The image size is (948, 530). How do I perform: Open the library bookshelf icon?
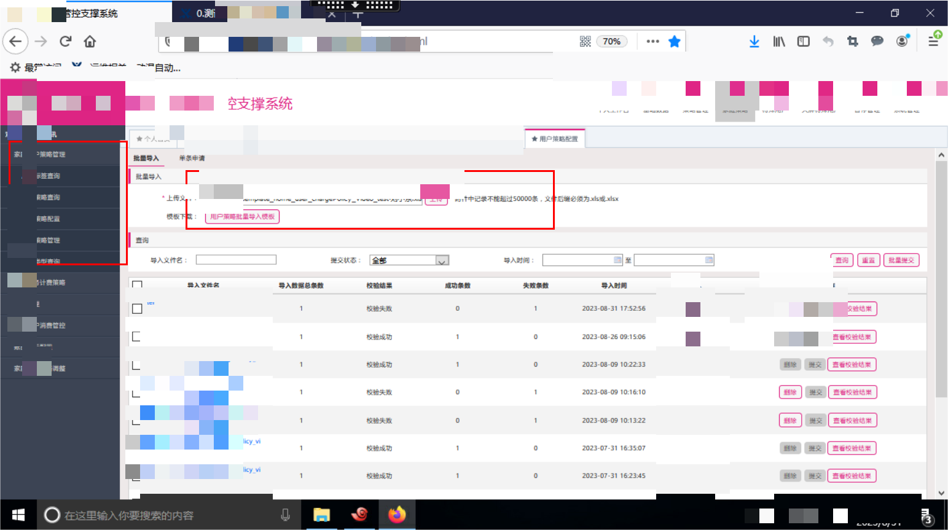pyautogui.click(x=779, y=41)
